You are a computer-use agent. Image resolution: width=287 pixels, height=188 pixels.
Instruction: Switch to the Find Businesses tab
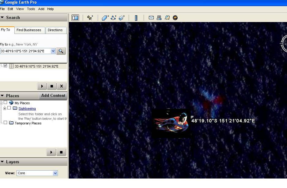coord(29,30)
